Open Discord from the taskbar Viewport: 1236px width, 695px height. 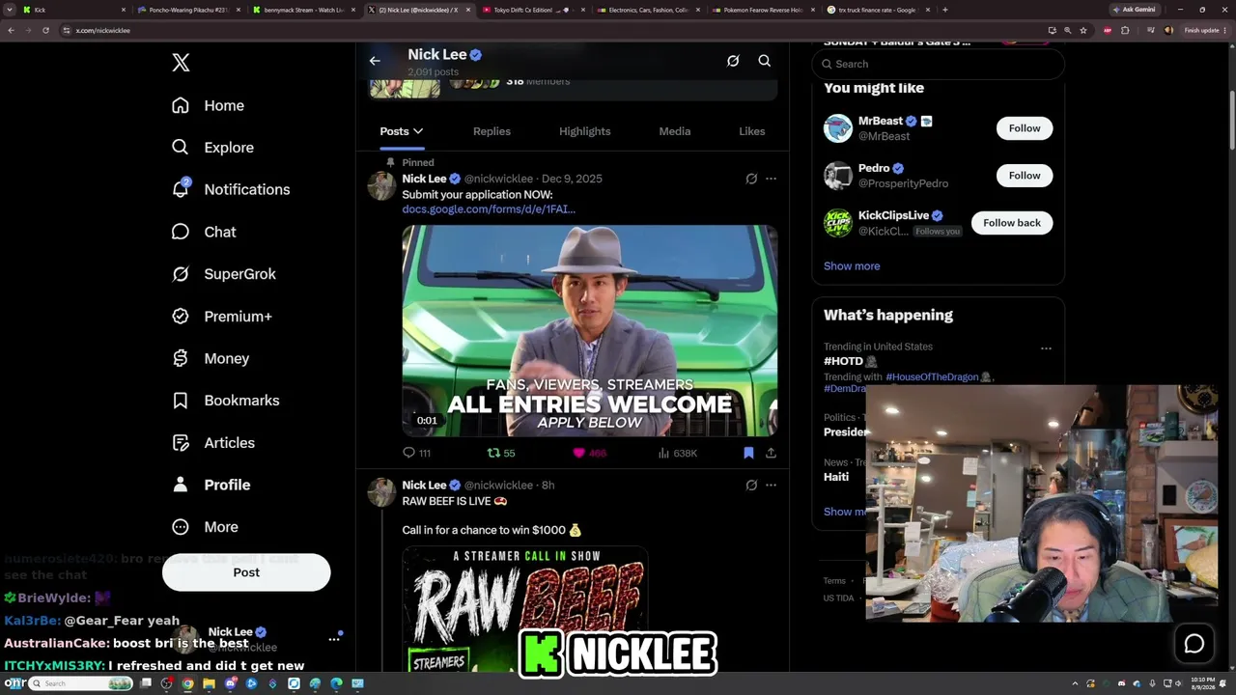tap(230, 683)
